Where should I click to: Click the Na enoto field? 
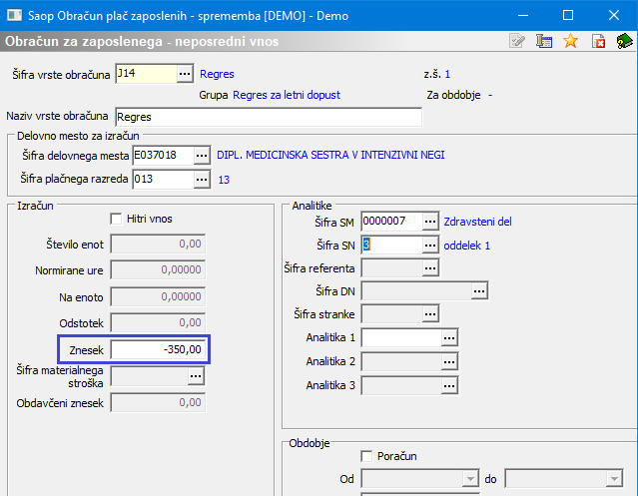click(158, 296)
